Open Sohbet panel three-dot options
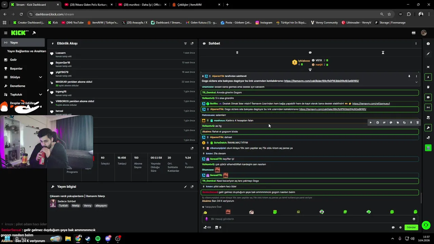 [x=416, y=43]
